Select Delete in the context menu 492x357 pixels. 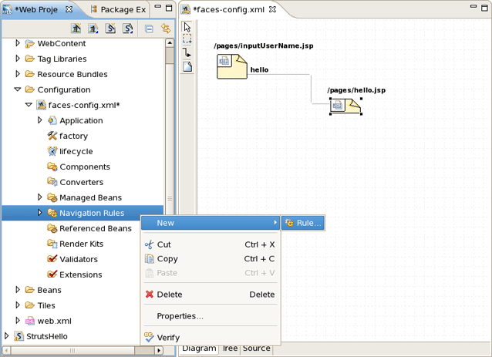tap(169, 294)
